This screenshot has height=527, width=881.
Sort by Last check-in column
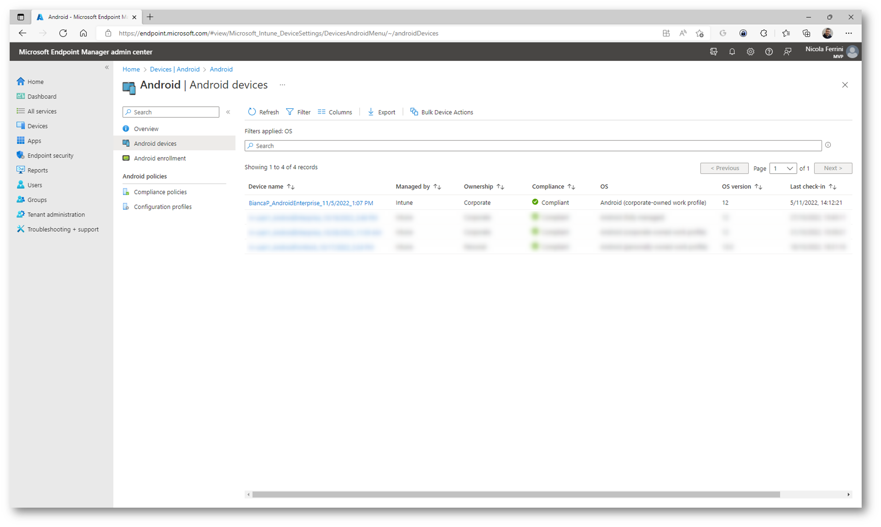click(x=813, y=187)
